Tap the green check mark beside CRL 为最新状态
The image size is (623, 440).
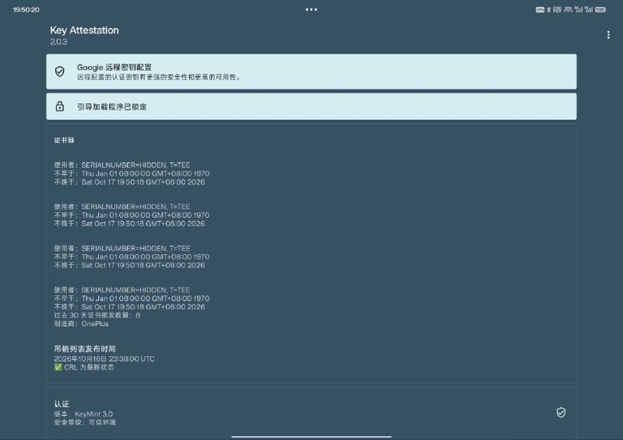click(58, 368)
